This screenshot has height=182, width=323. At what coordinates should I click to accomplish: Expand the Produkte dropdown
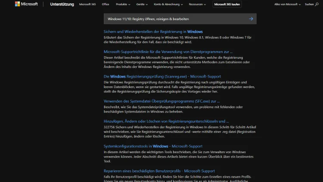click(x=123, y=4)
